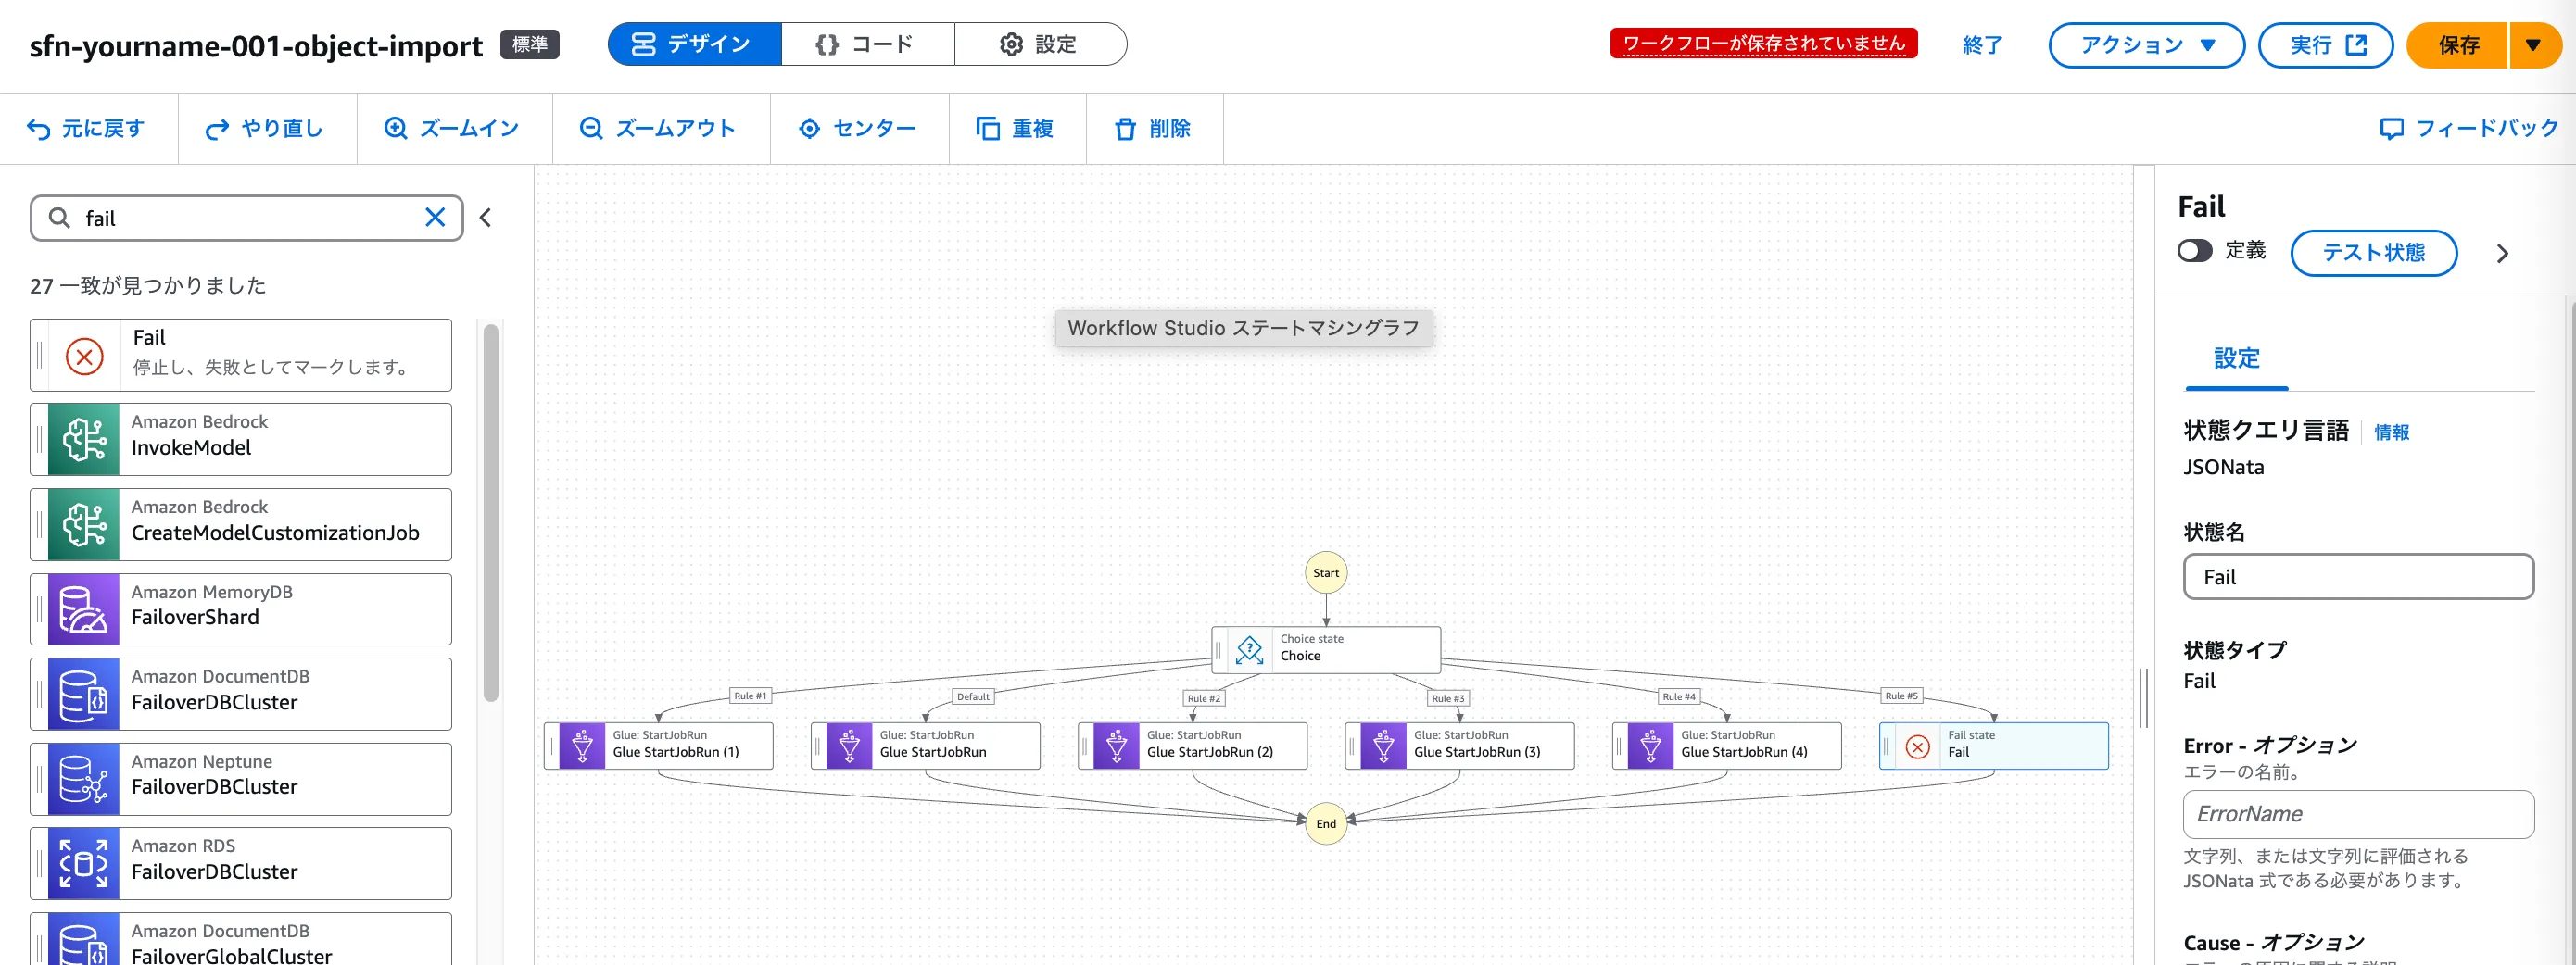
Task: Open the 設定 tab in top bar
Action: (1039, 45)
